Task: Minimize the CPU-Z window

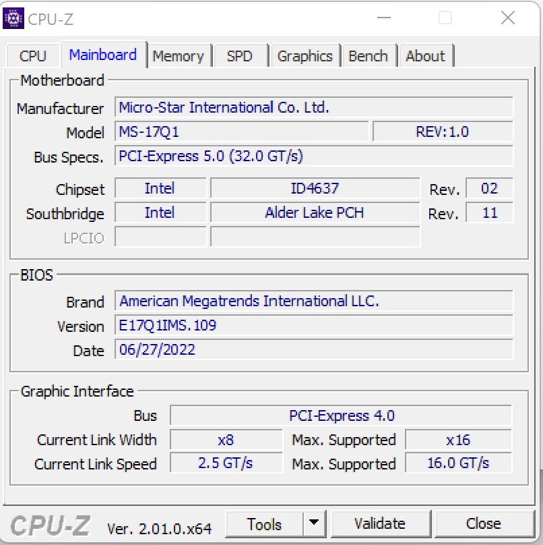Action: (384, 18)
